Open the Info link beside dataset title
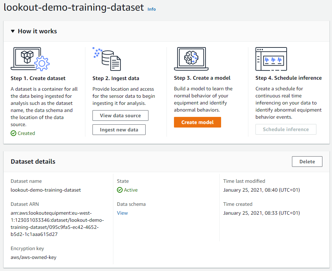The height and width of the screenshot is (271, 332). click(152, 9)
